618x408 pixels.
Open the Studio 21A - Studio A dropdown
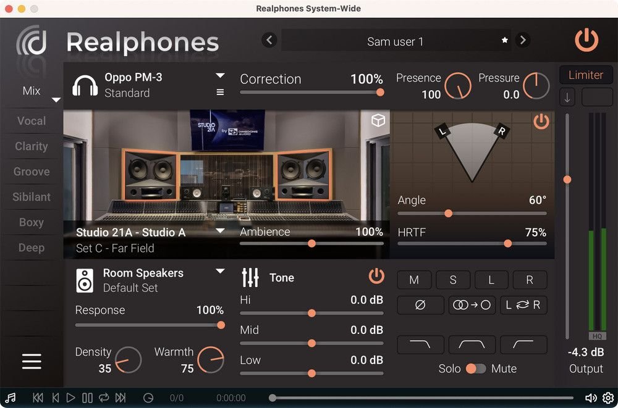(221, 231)
